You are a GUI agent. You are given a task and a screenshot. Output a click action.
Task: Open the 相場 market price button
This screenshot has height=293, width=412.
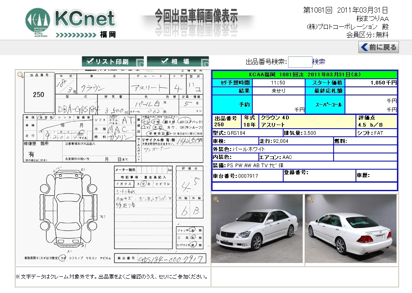178,62
